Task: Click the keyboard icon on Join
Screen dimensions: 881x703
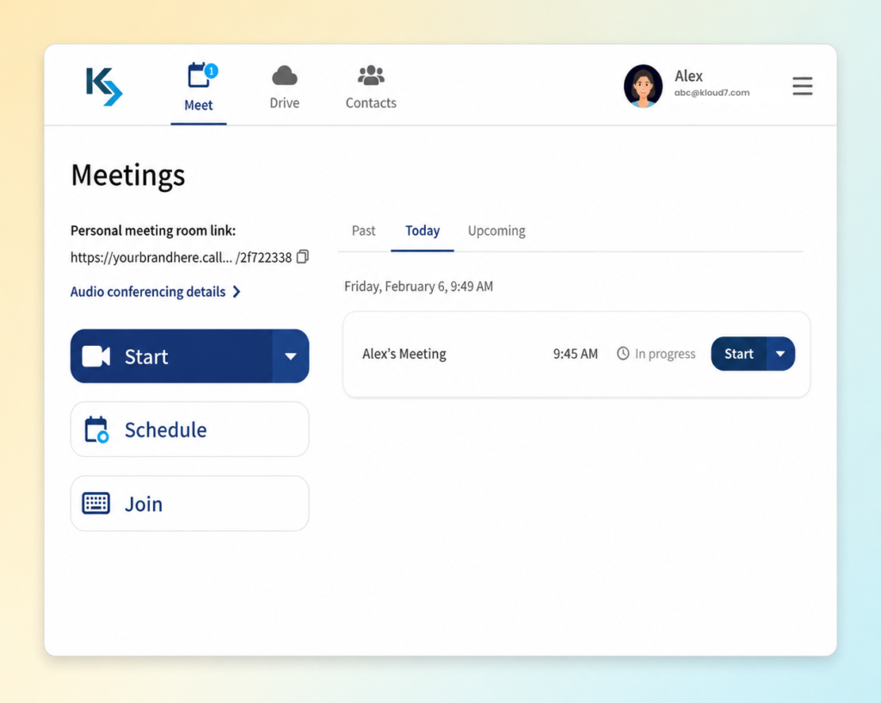Action: tap(96, 503)
